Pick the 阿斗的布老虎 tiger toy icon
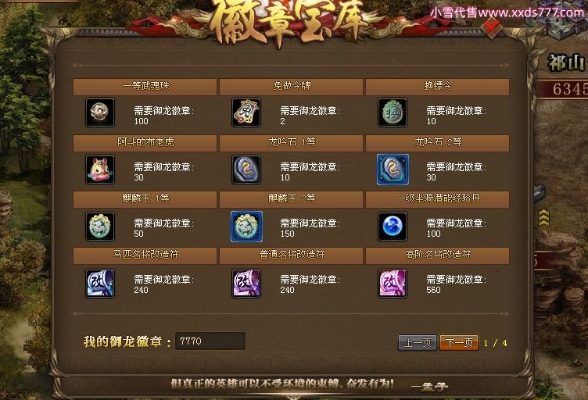Image resolution: width=588 pixels, height=400 pixels. point(100,170)
